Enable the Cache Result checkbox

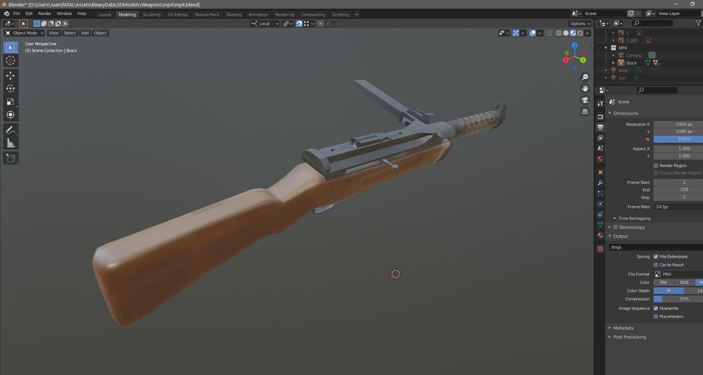point(656,265)
